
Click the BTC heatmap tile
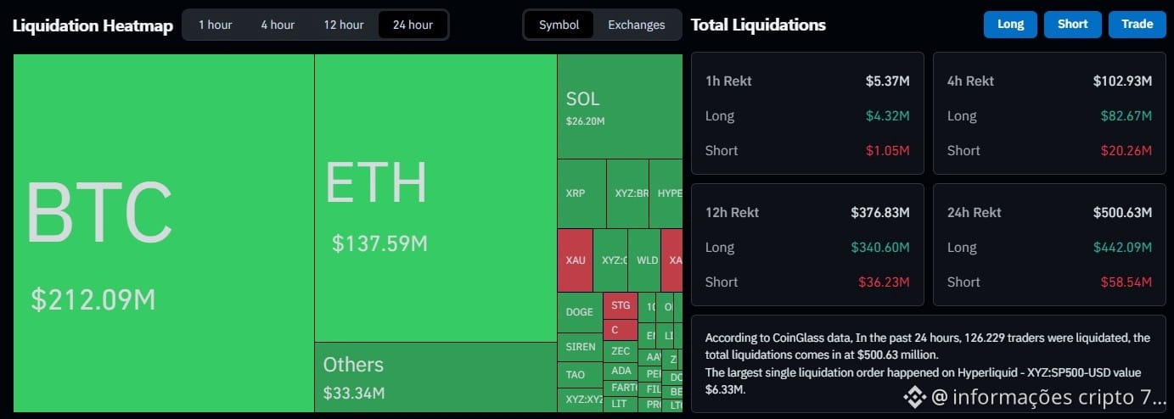(163, 232)
